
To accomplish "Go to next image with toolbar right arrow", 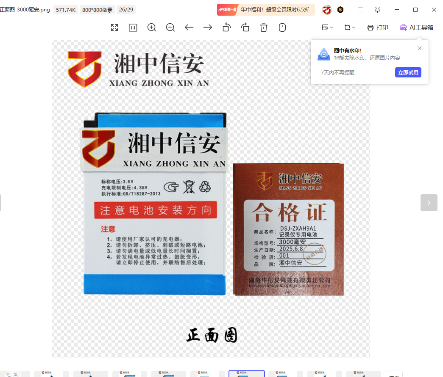I will coord(208,28).
